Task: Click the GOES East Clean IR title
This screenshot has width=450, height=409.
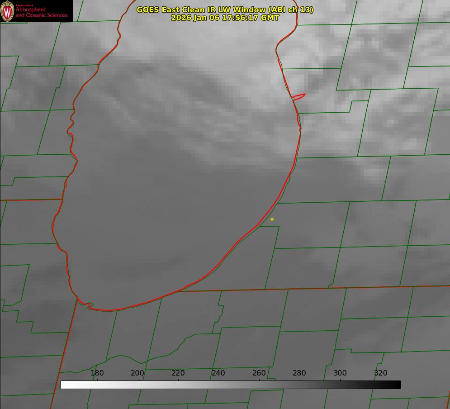Action: tap(194, 10)
